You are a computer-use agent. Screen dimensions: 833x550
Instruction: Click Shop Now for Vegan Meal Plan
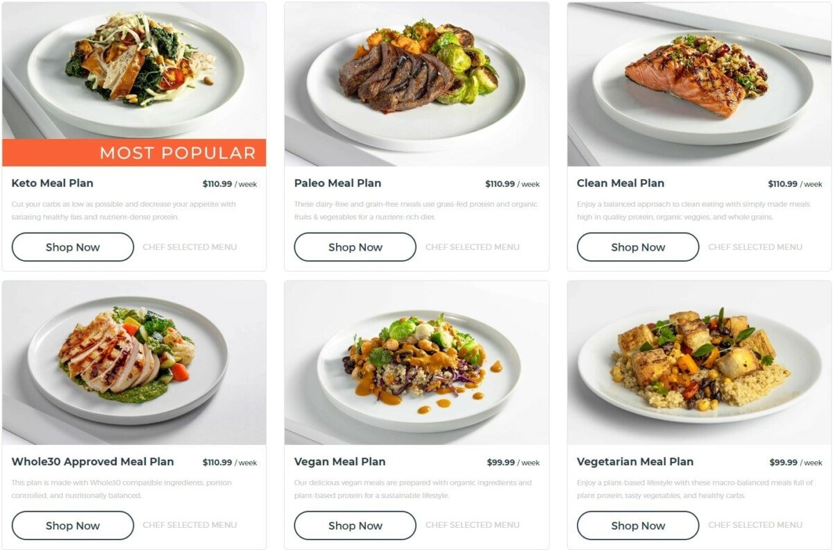click(355, 526)
